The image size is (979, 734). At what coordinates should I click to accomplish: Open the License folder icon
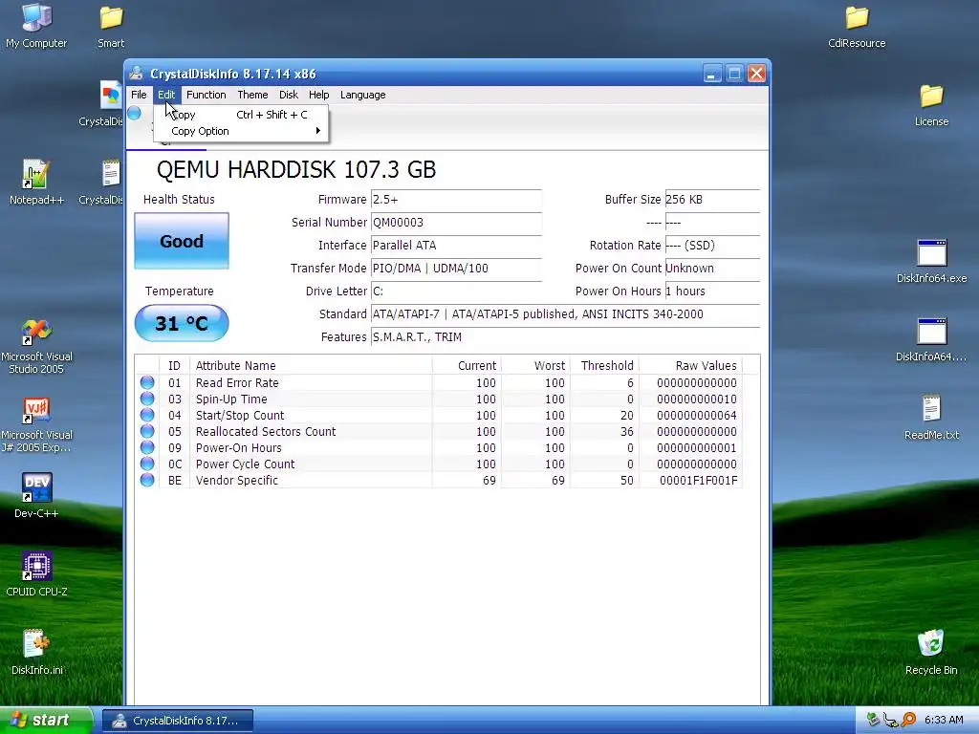tap(931, 104)
